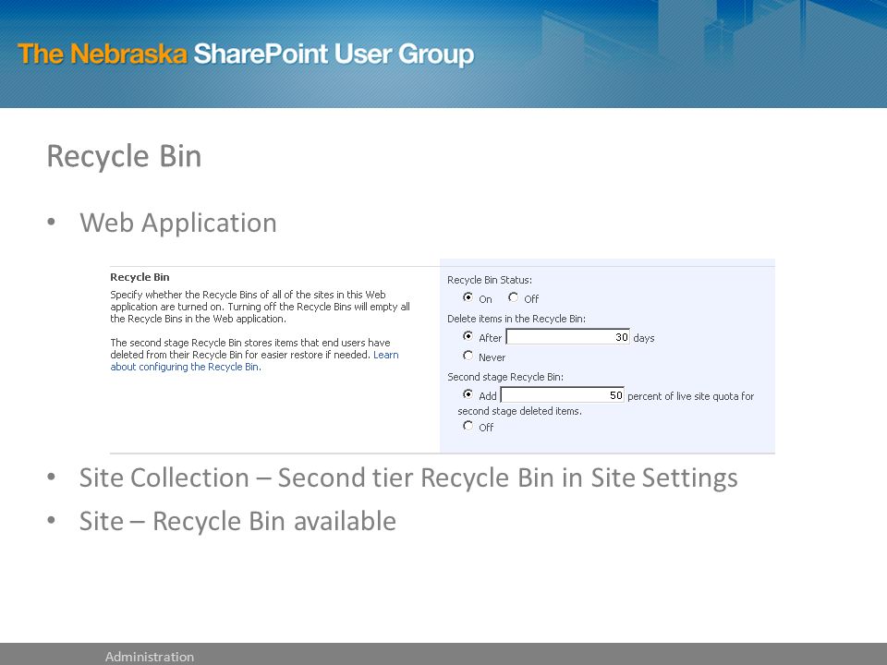887x665 pixels.
Task: Click the Specify whether Recycle Bins paragraph
Action: coord(261,307)
